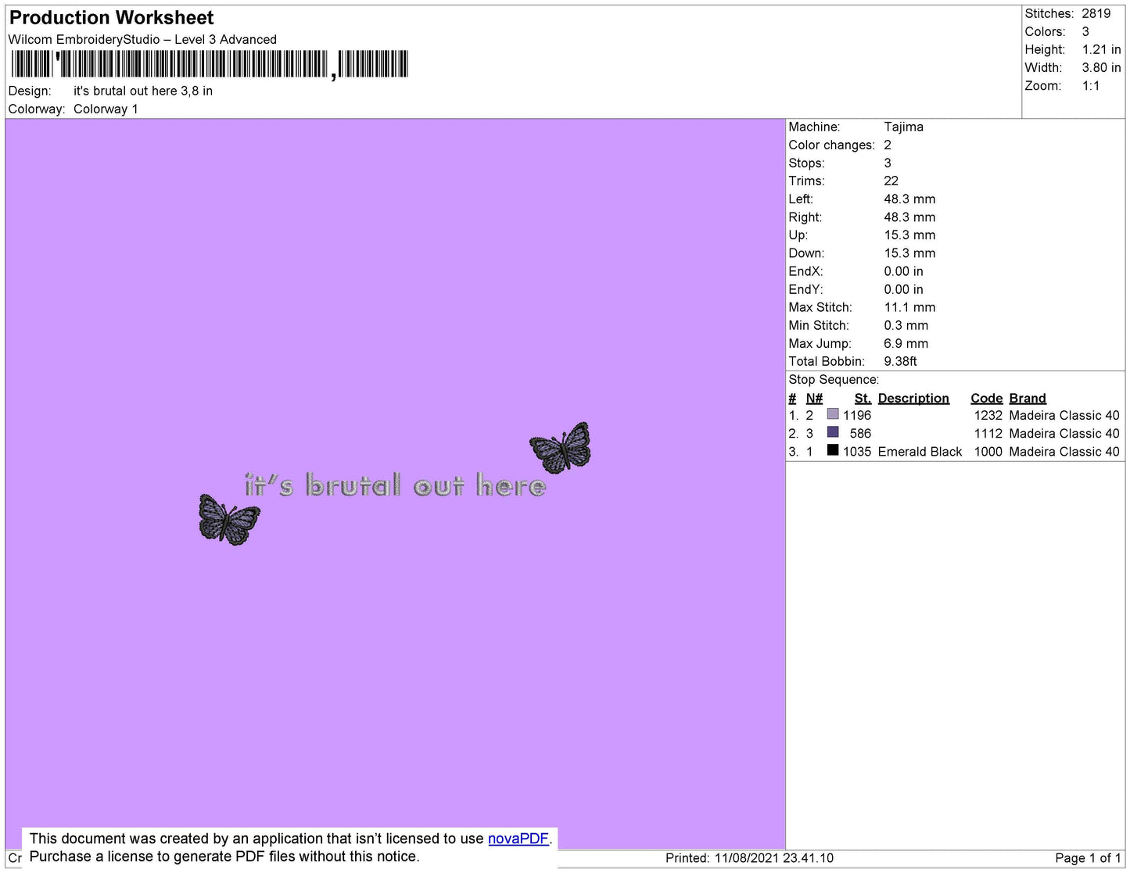Screen dimensions: 1130x873
Task: Click the 'Page 1 of 1' footer
Action: (x=1088, y=858)
